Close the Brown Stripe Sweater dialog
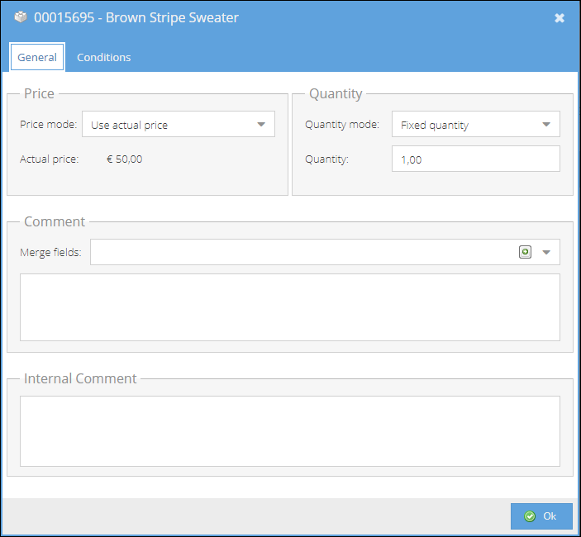The width and height of the screenshot is (581, 537). pyautogui.click(x=560, y=18)
